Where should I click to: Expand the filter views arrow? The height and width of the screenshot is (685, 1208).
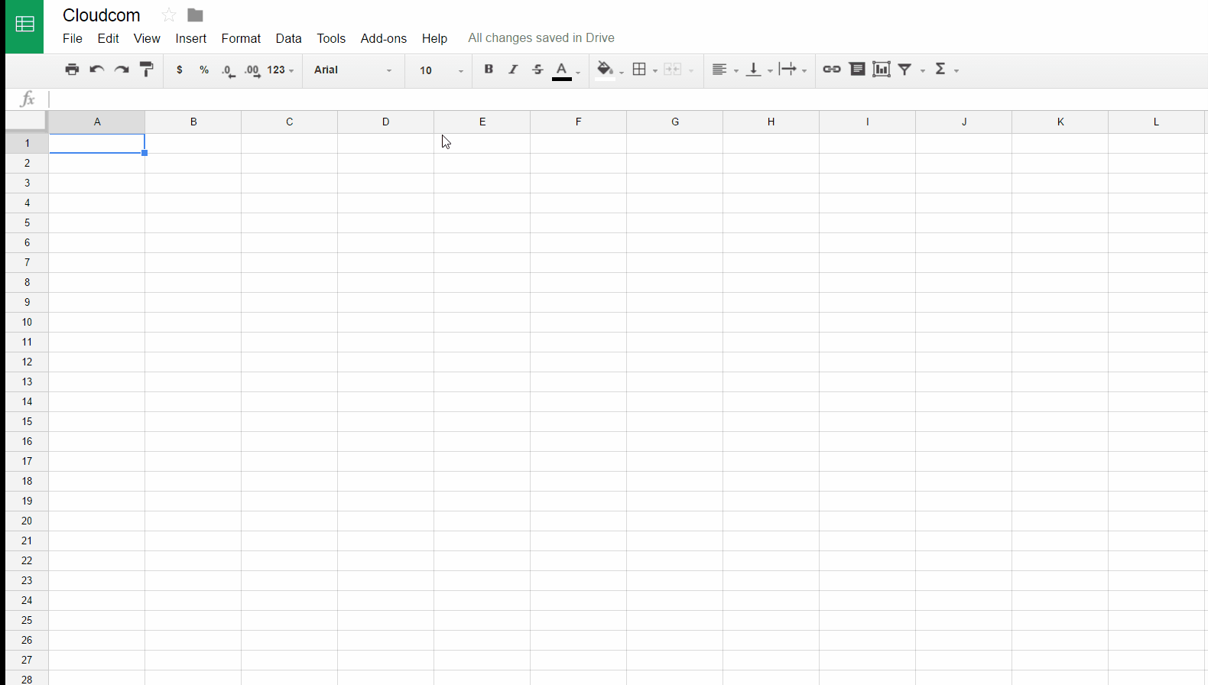click(923, 70)
